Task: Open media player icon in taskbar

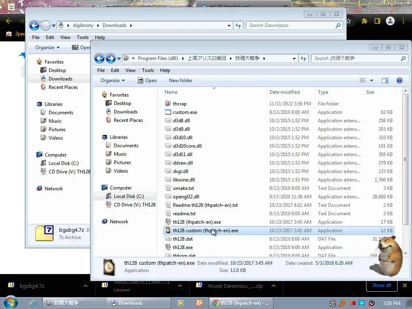Action: [x=181, y=303]
